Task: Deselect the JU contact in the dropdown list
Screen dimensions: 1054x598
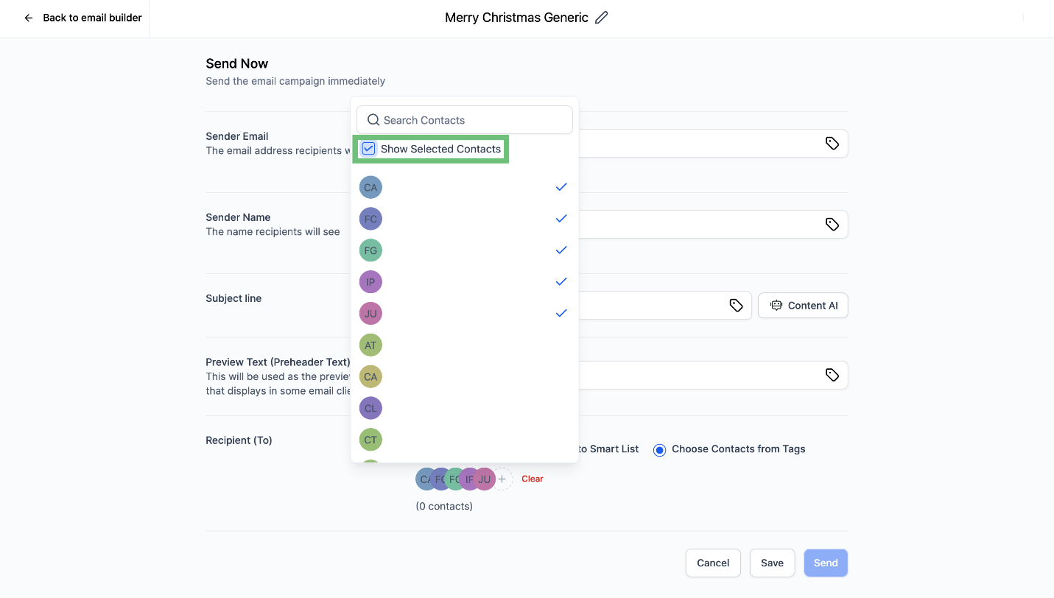Action: [464, 314]
